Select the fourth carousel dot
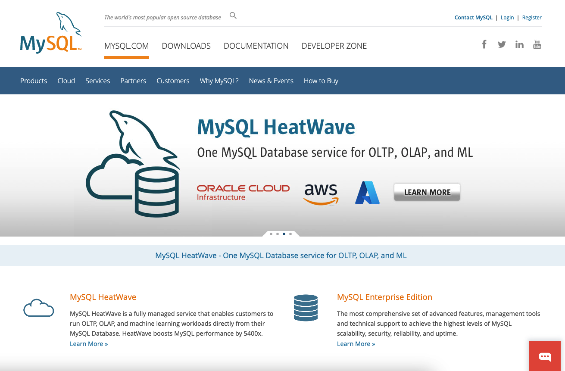This screenshot has width=565, height=371. (x=290, y=234)
